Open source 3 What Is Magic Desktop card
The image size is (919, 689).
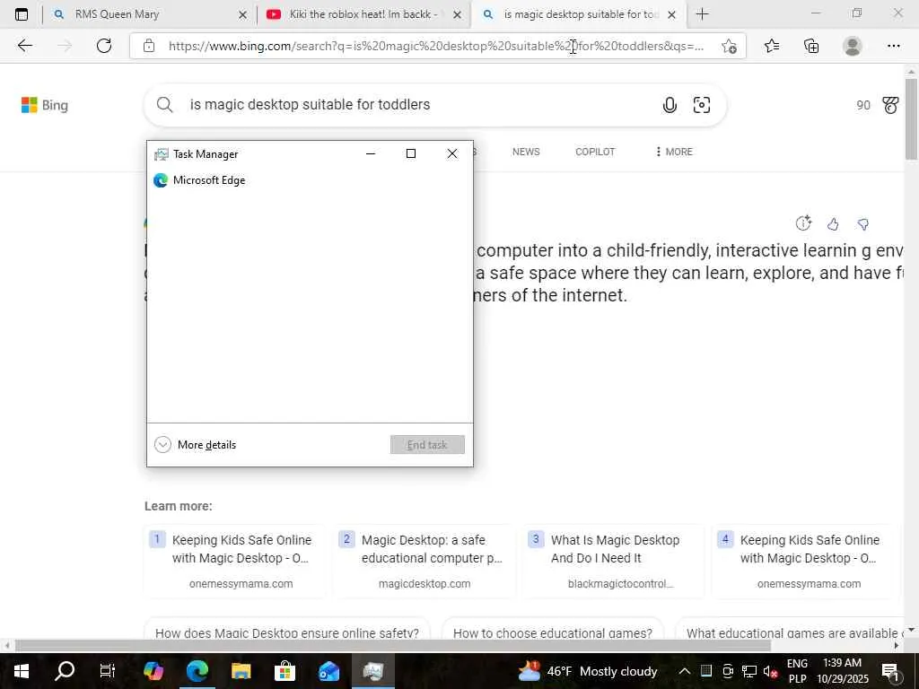pyautogui.click(x=612, y=561)
